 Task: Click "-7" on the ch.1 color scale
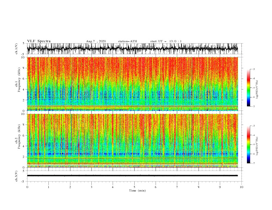point(253,106)
